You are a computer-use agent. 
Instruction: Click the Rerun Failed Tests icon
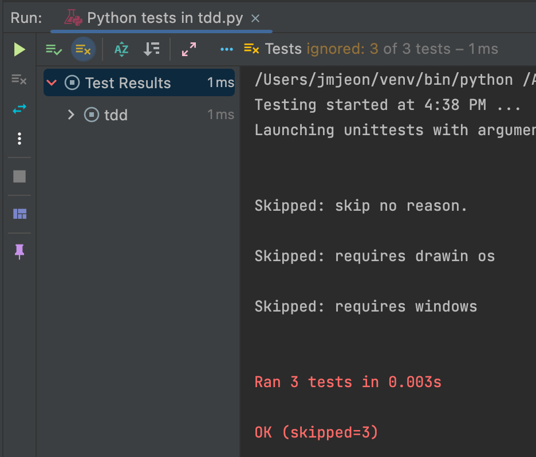click(x=19, y=80)
